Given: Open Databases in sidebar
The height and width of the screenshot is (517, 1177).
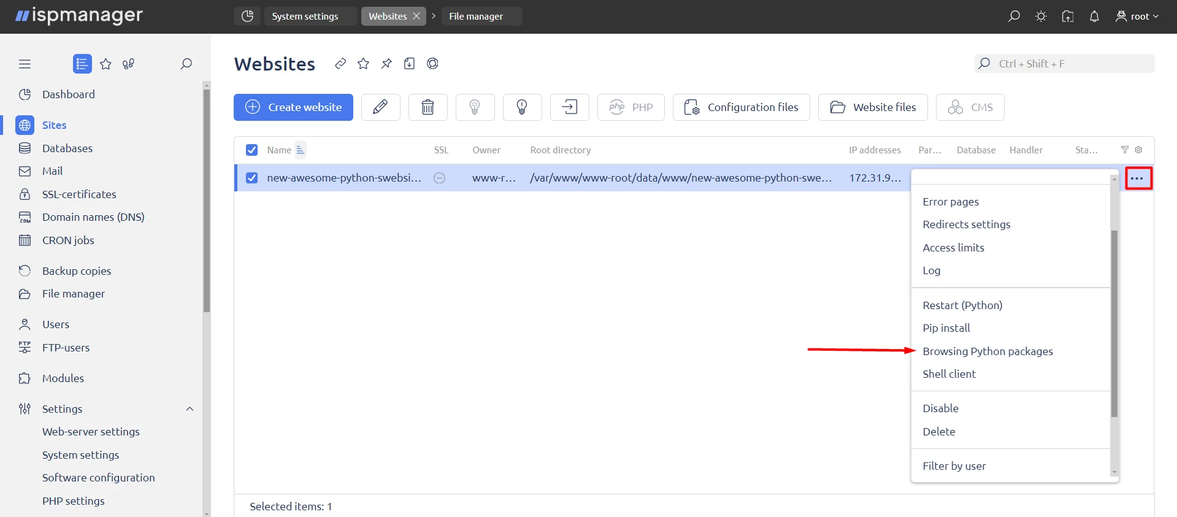Looking at the screenshot, I should coord(67,148).
